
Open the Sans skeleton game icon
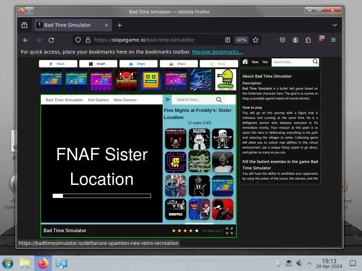tap(223, 139)
